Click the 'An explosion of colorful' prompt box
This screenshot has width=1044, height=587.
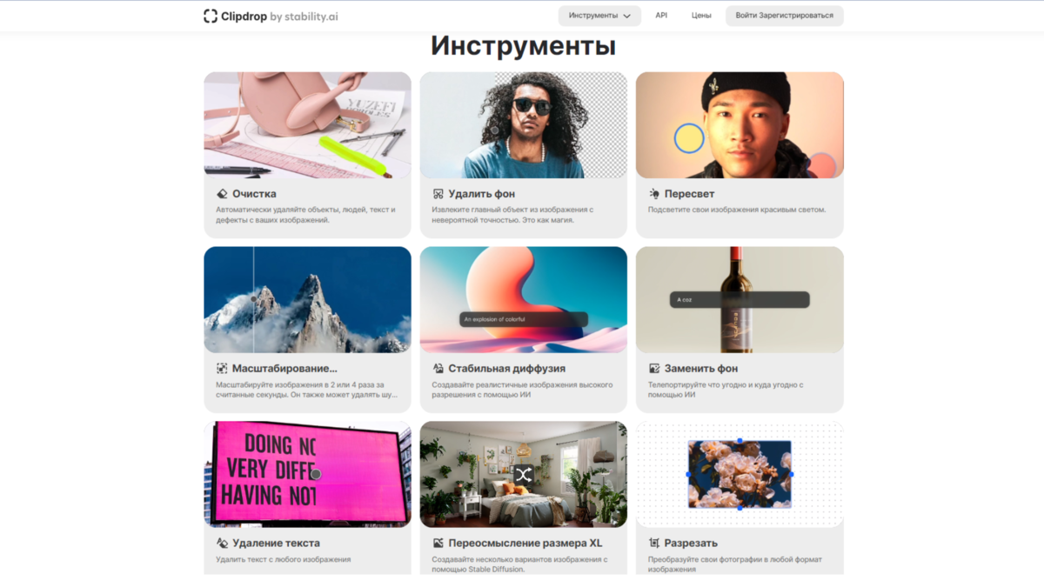point(524,319)
